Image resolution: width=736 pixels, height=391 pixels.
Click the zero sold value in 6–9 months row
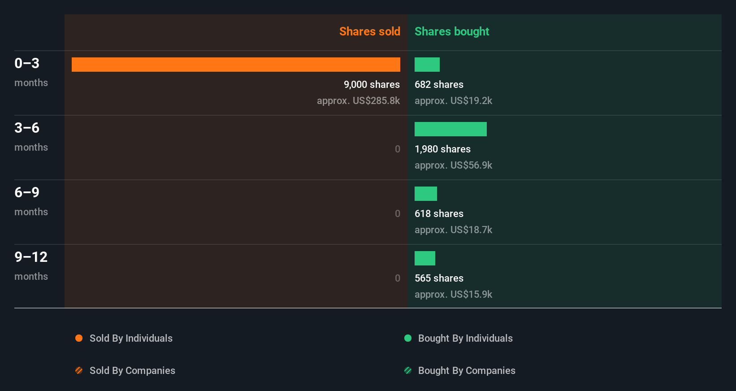click(398, 213)
